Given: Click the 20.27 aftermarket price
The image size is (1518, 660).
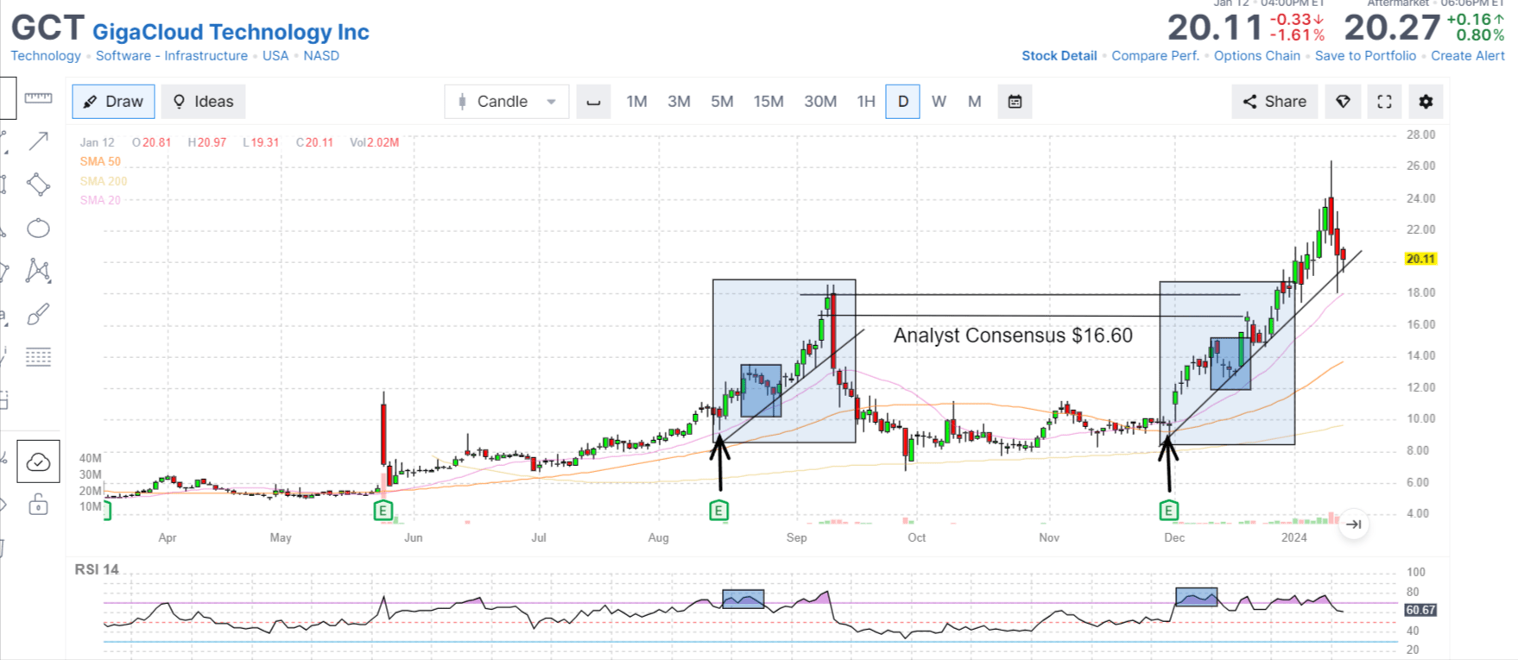Looking at the screenshot, I should tap(1392, 28).
